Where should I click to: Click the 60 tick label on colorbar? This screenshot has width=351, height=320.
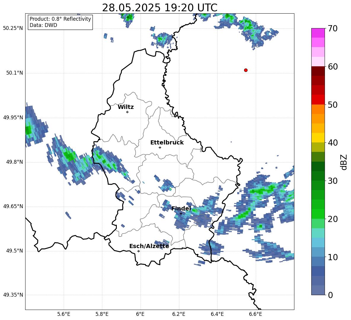pos(333,67)
